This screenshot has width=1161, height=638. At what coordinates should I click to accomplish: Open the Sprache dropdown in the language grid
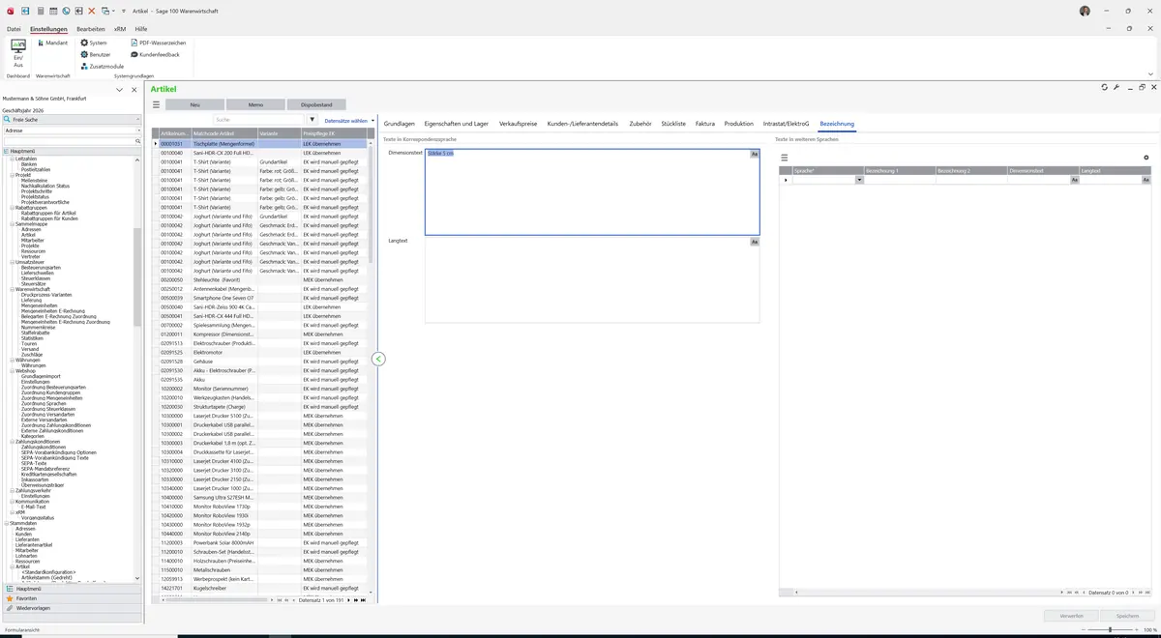(x=859, y=180)
